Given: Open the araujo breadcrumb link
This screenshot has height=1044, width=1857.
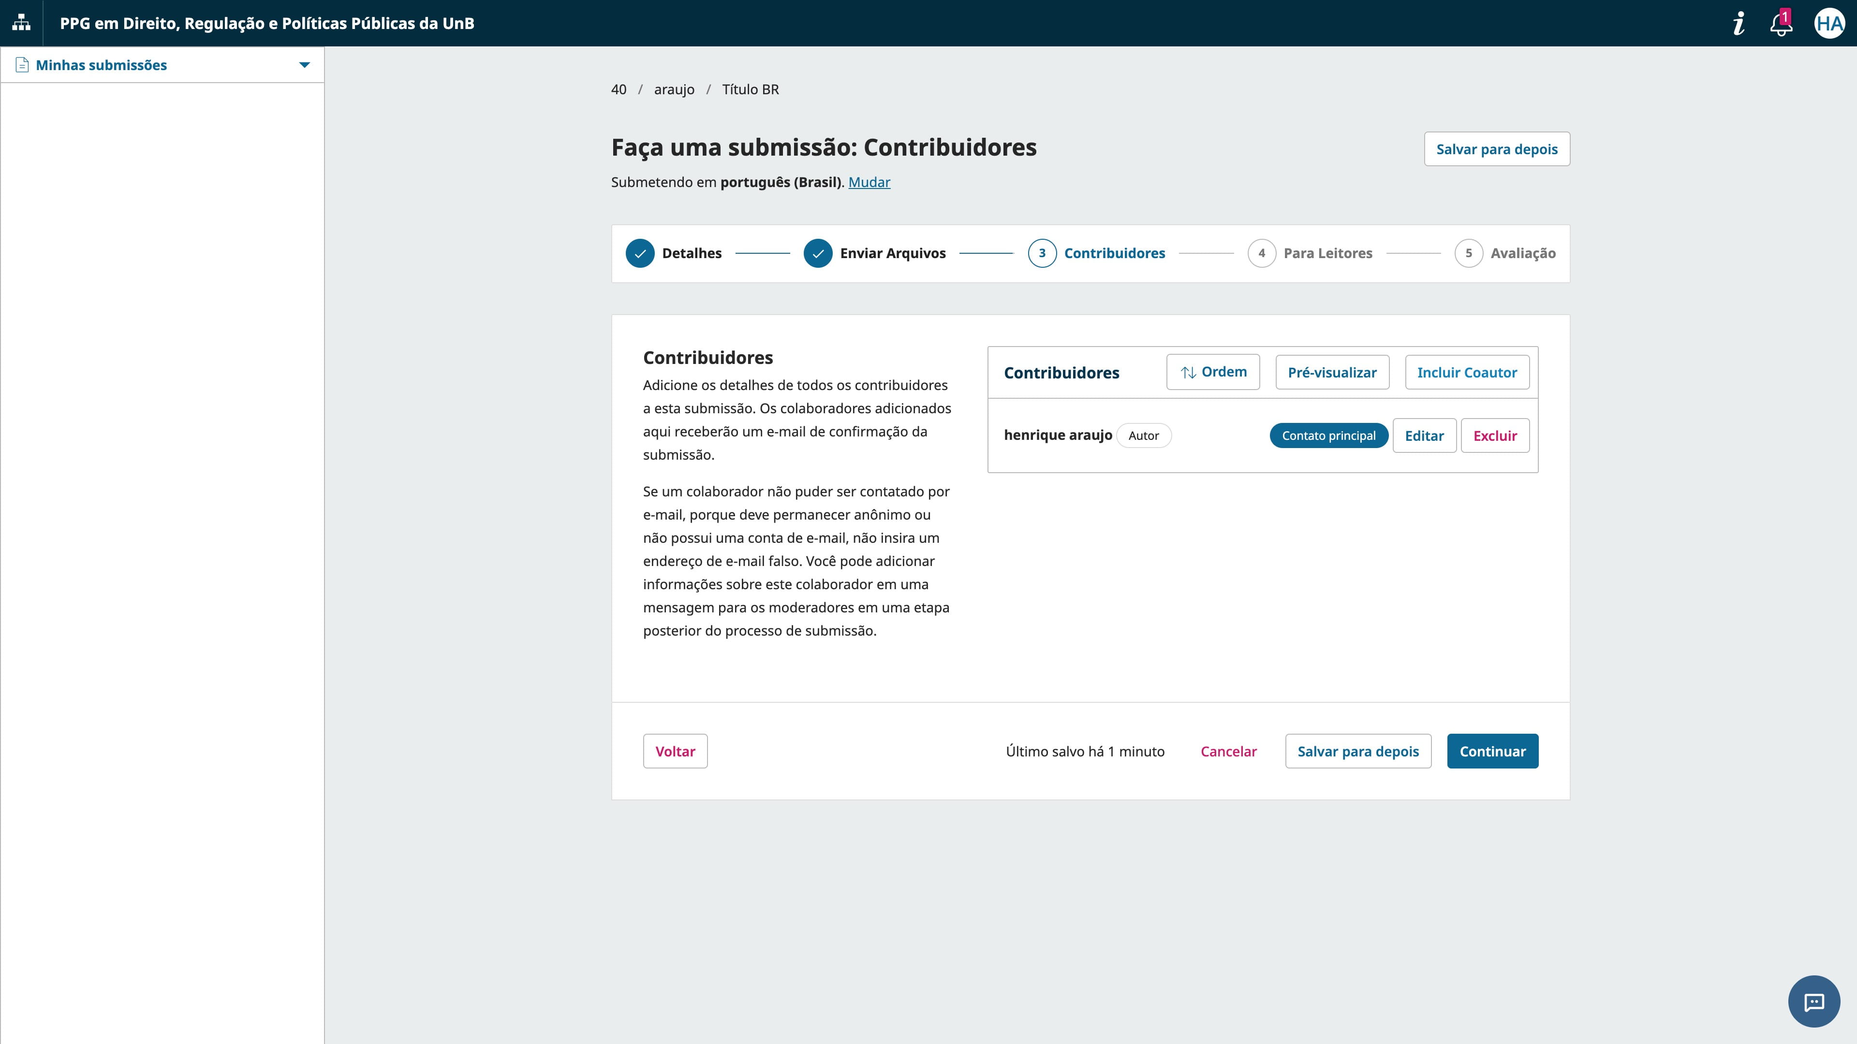Looking at the screenshot, I should 675,89.
